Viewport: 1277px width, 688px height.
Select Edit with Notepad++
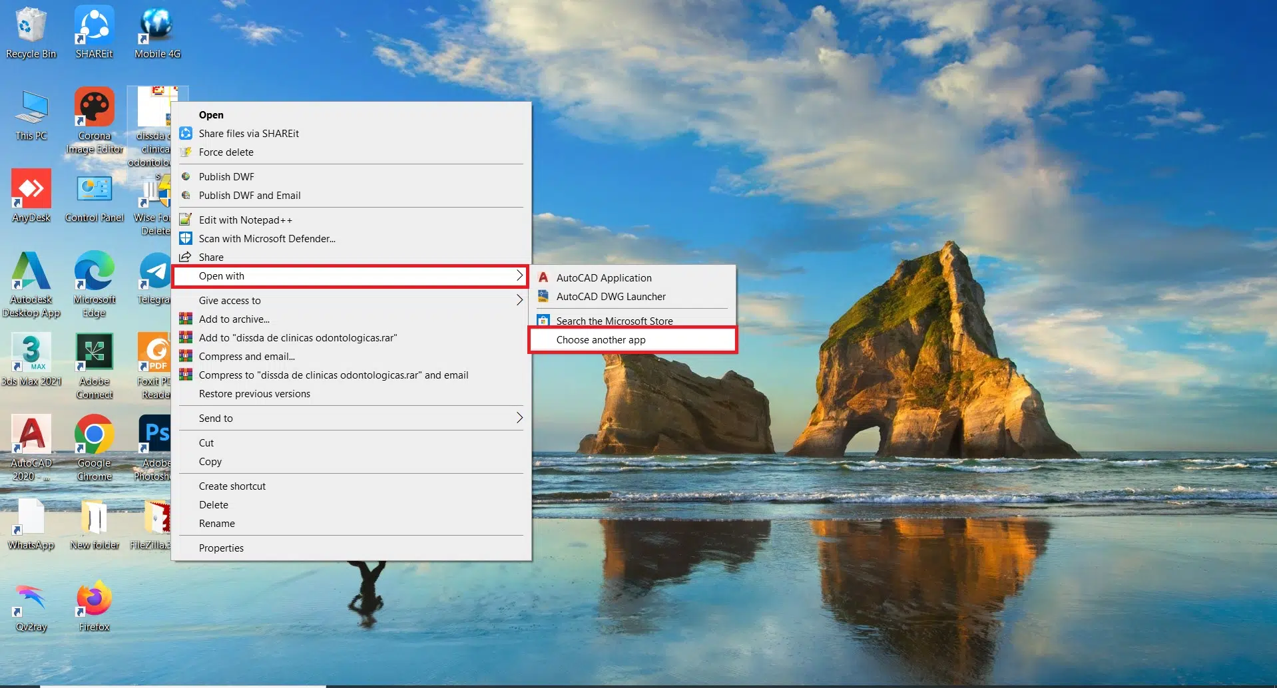click(x=245, y=220)
